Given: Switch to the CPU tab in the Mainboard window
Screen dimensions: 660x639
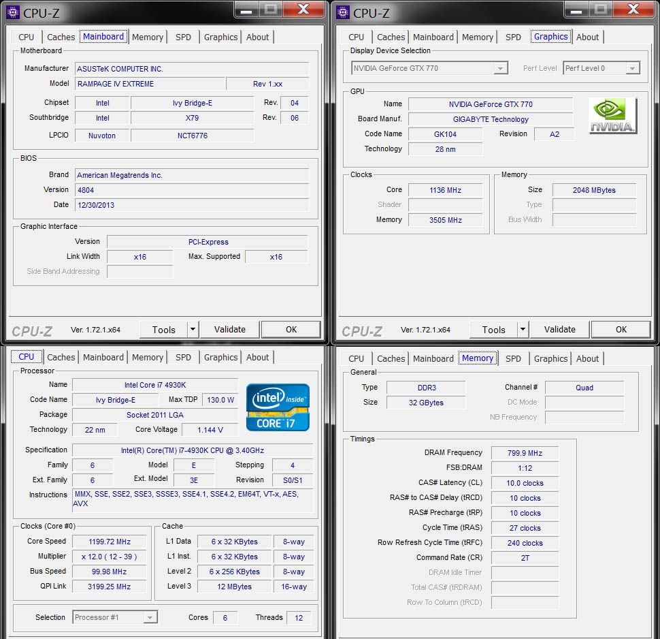Looking at the screenshot, I should tap(26, 37).
